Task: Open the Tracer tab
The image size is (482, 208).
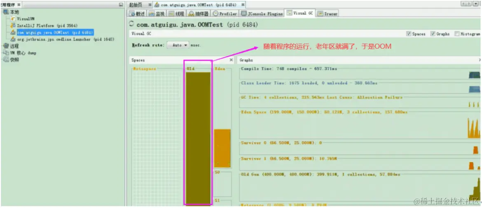Action: pos(328,14)
